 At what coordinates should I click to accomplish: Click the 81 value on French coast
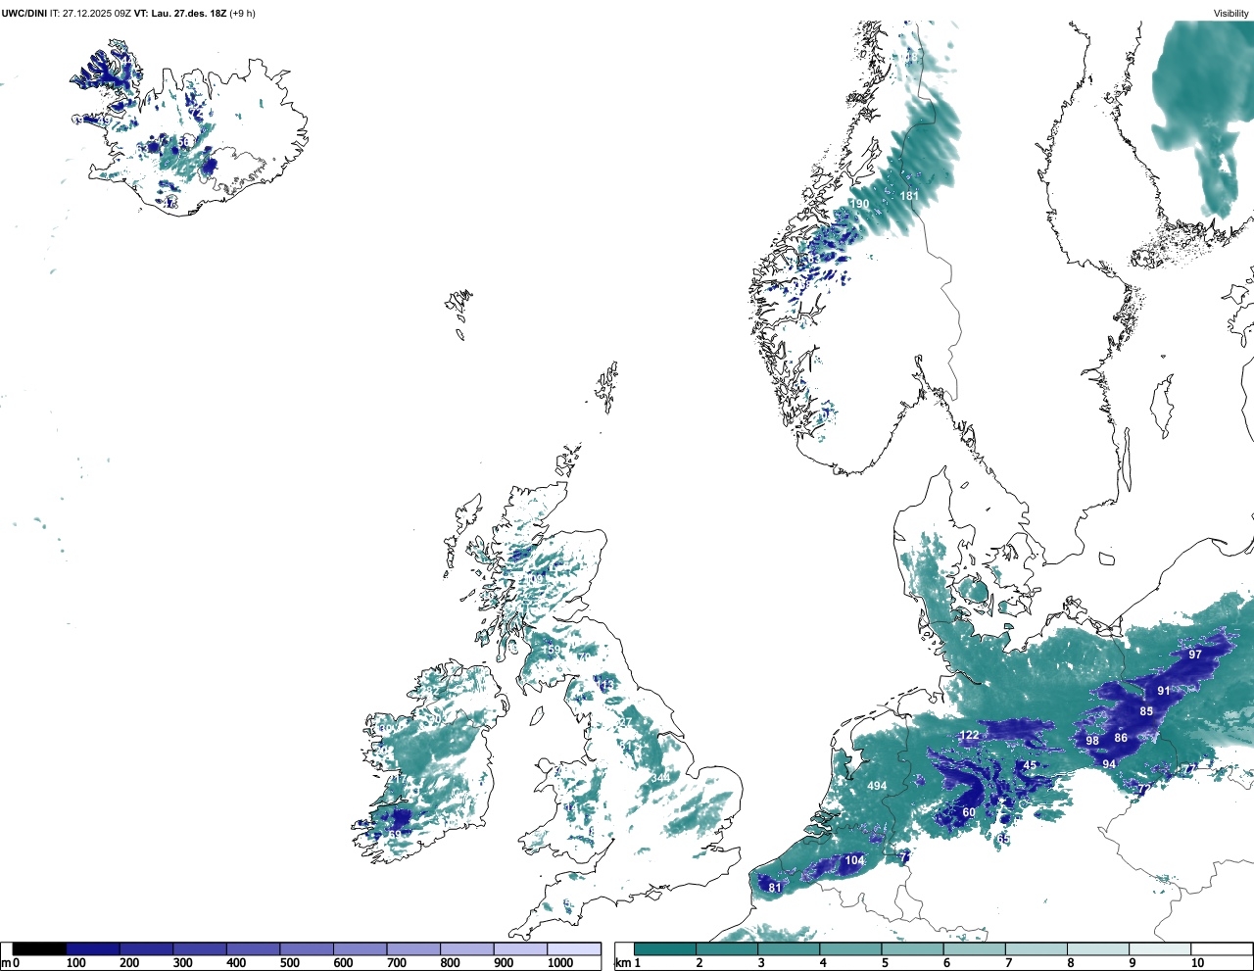point(775,888)
